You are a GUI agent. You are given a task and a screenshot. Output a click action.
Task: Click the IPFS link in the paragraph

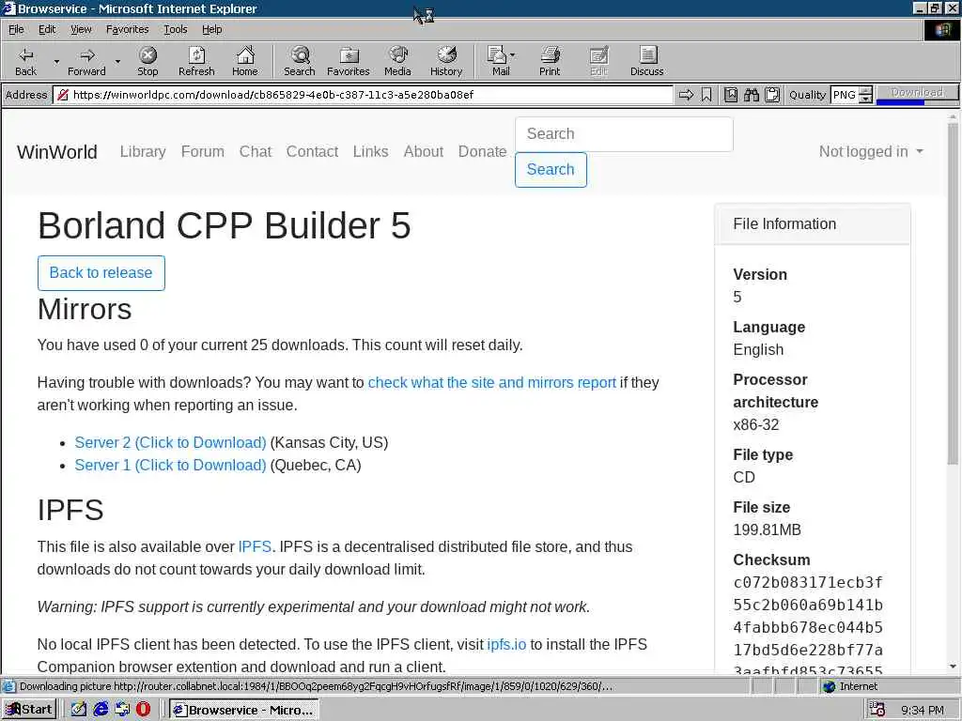coord(255,547)
